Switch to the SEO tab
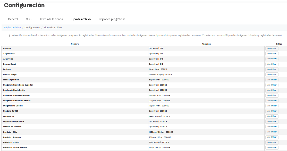This screenshot has height=151, width=287. 29,19
